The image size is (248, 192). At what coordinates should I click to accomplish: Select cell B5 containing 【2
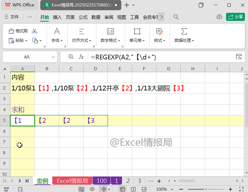point(47,120)
